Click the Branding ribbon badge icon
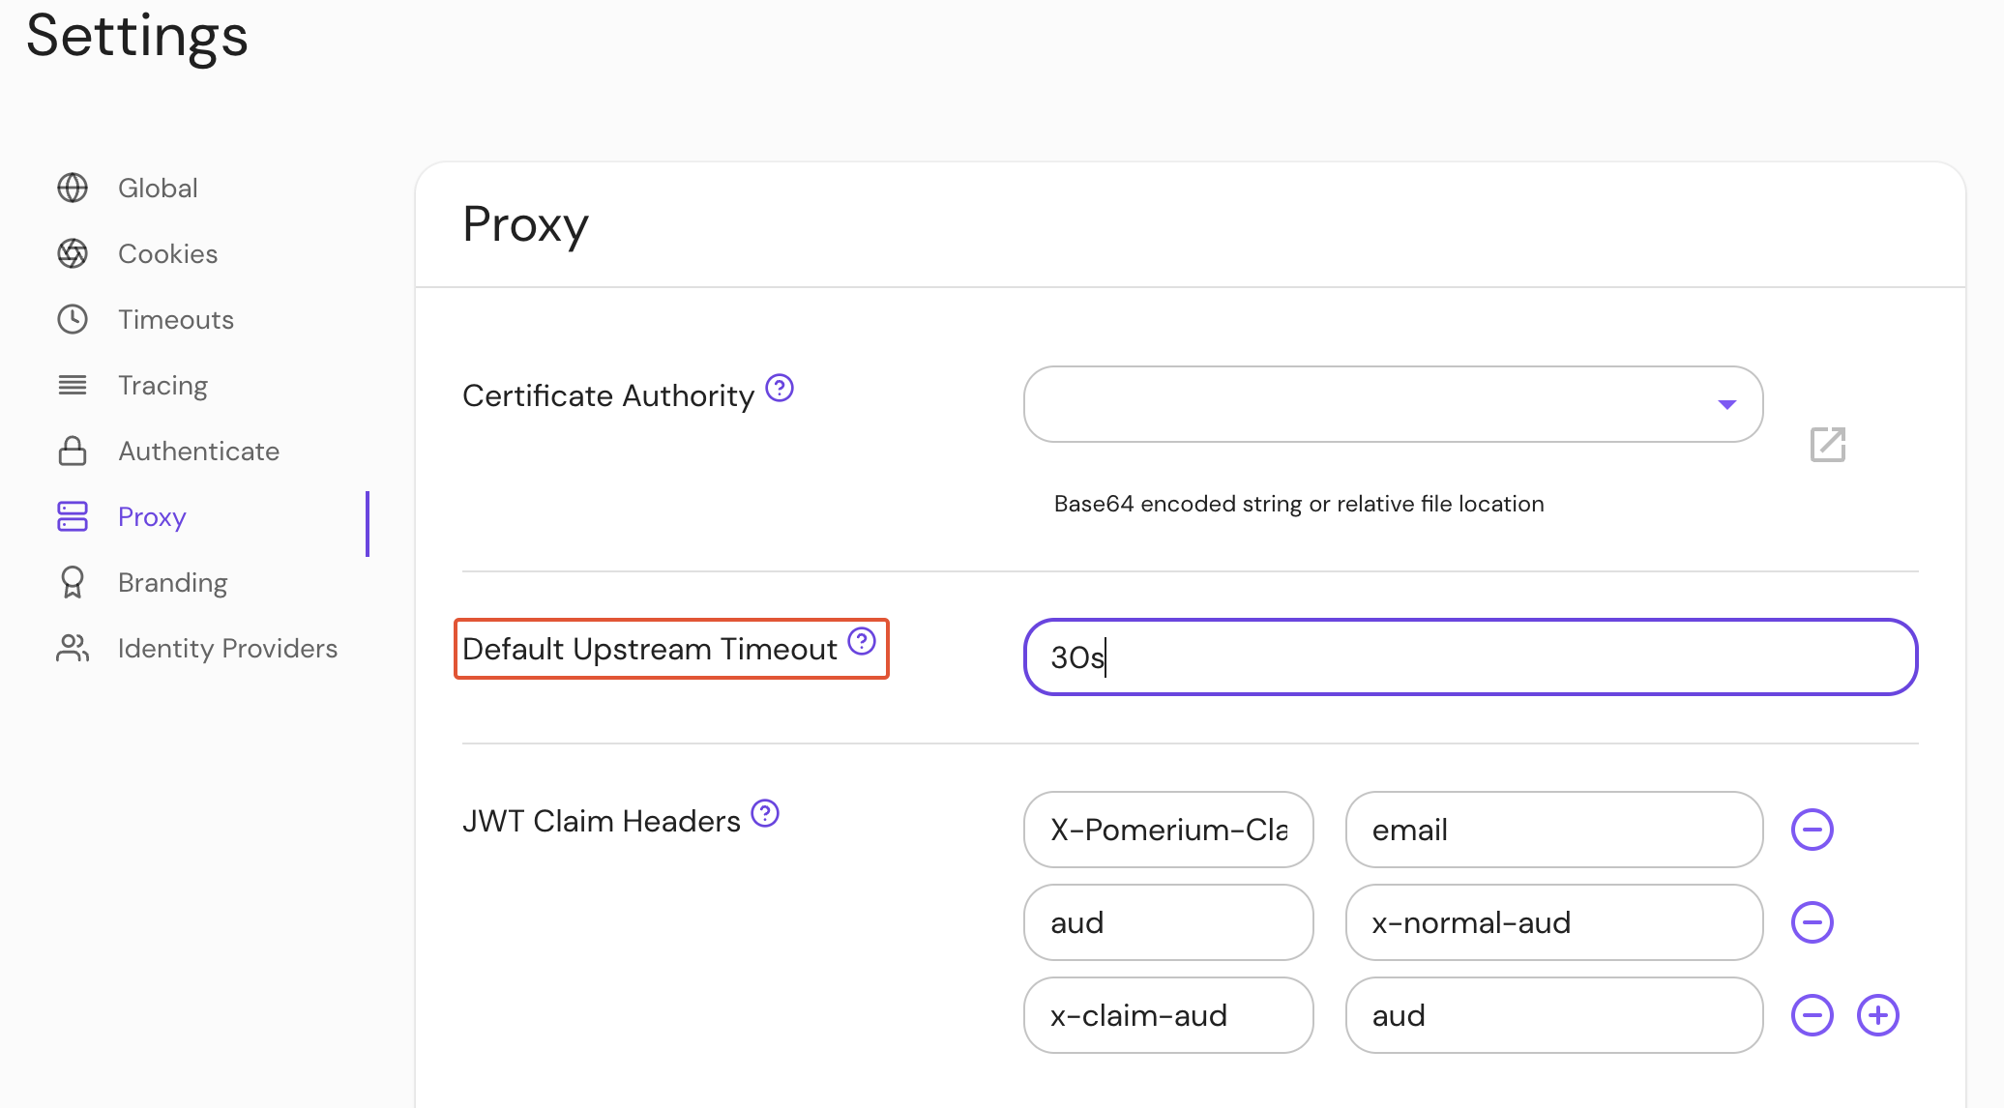This screenshot has height=1108, width=2004. (x=73, y=582)
